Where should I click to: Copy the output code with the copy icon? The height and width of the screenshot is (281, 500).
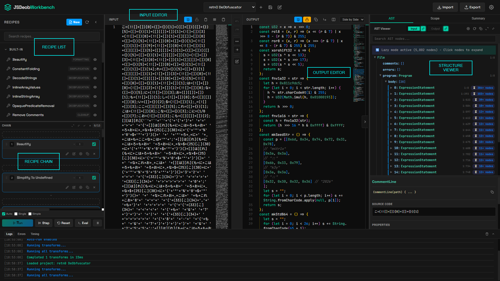(316, 20)
